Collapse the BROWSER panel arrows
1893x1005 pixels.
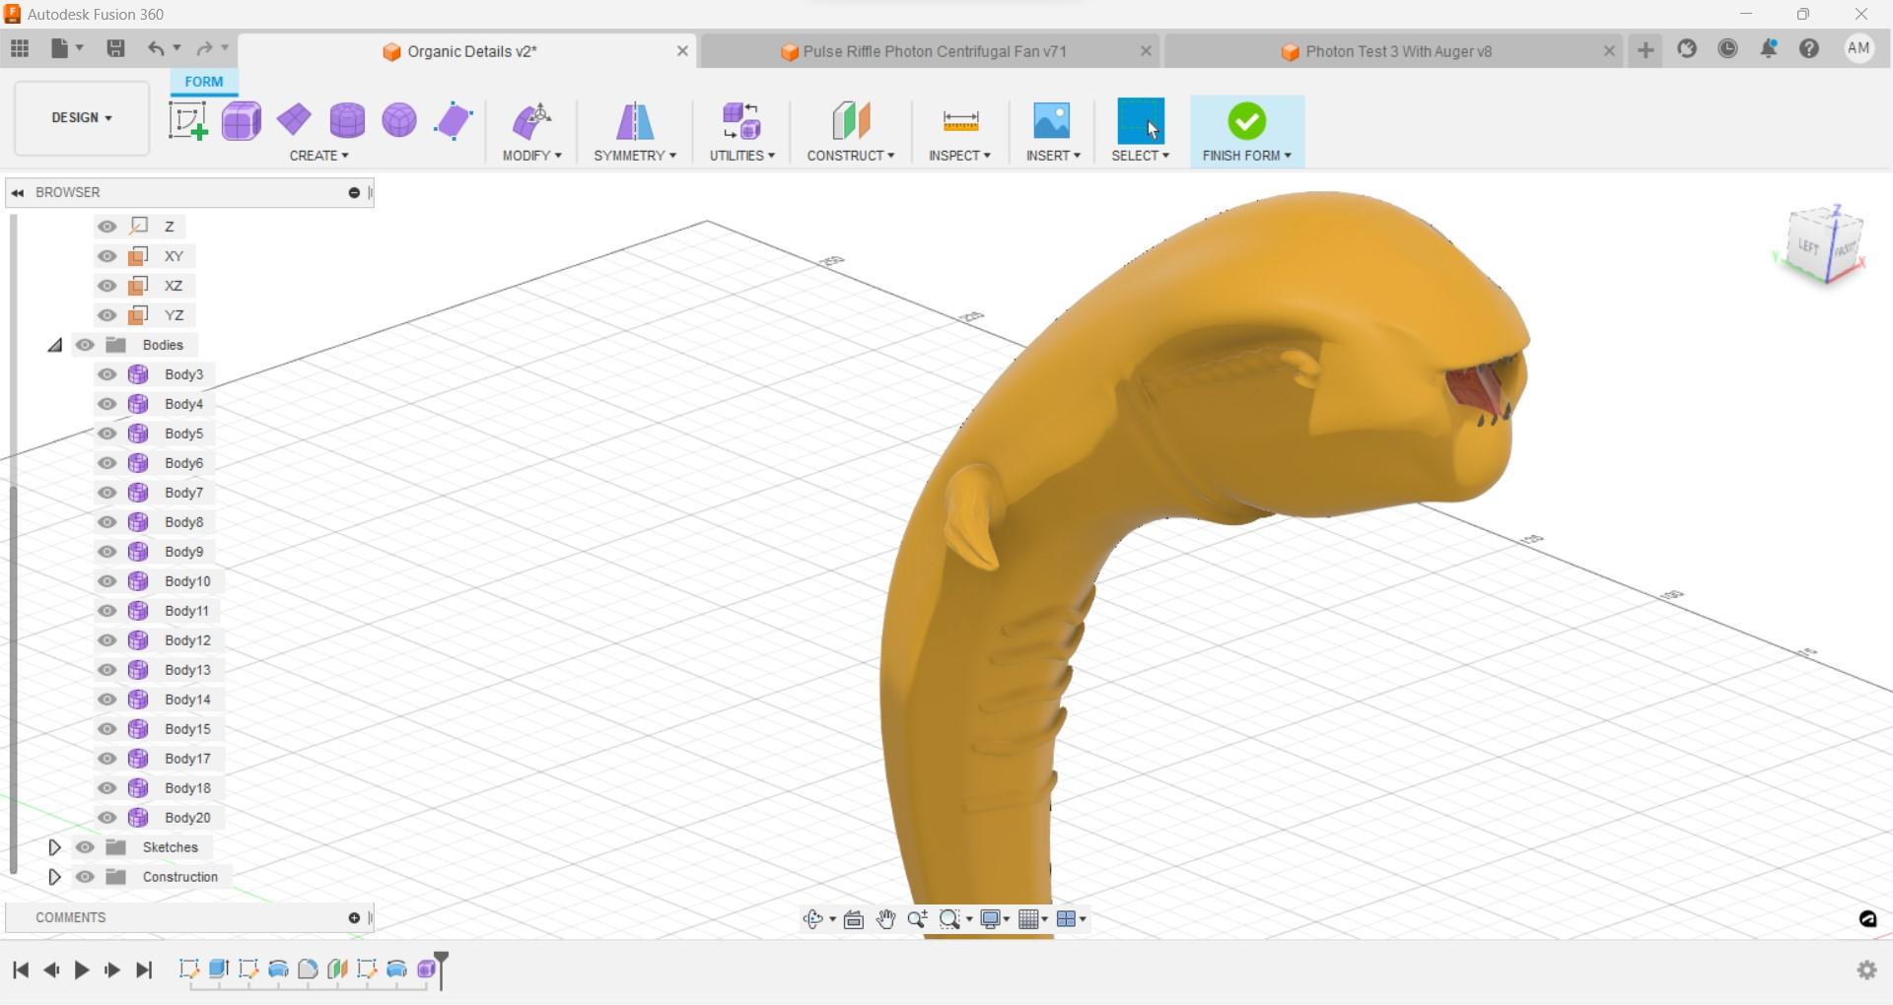pyautogui.click(x=18, y=192)
